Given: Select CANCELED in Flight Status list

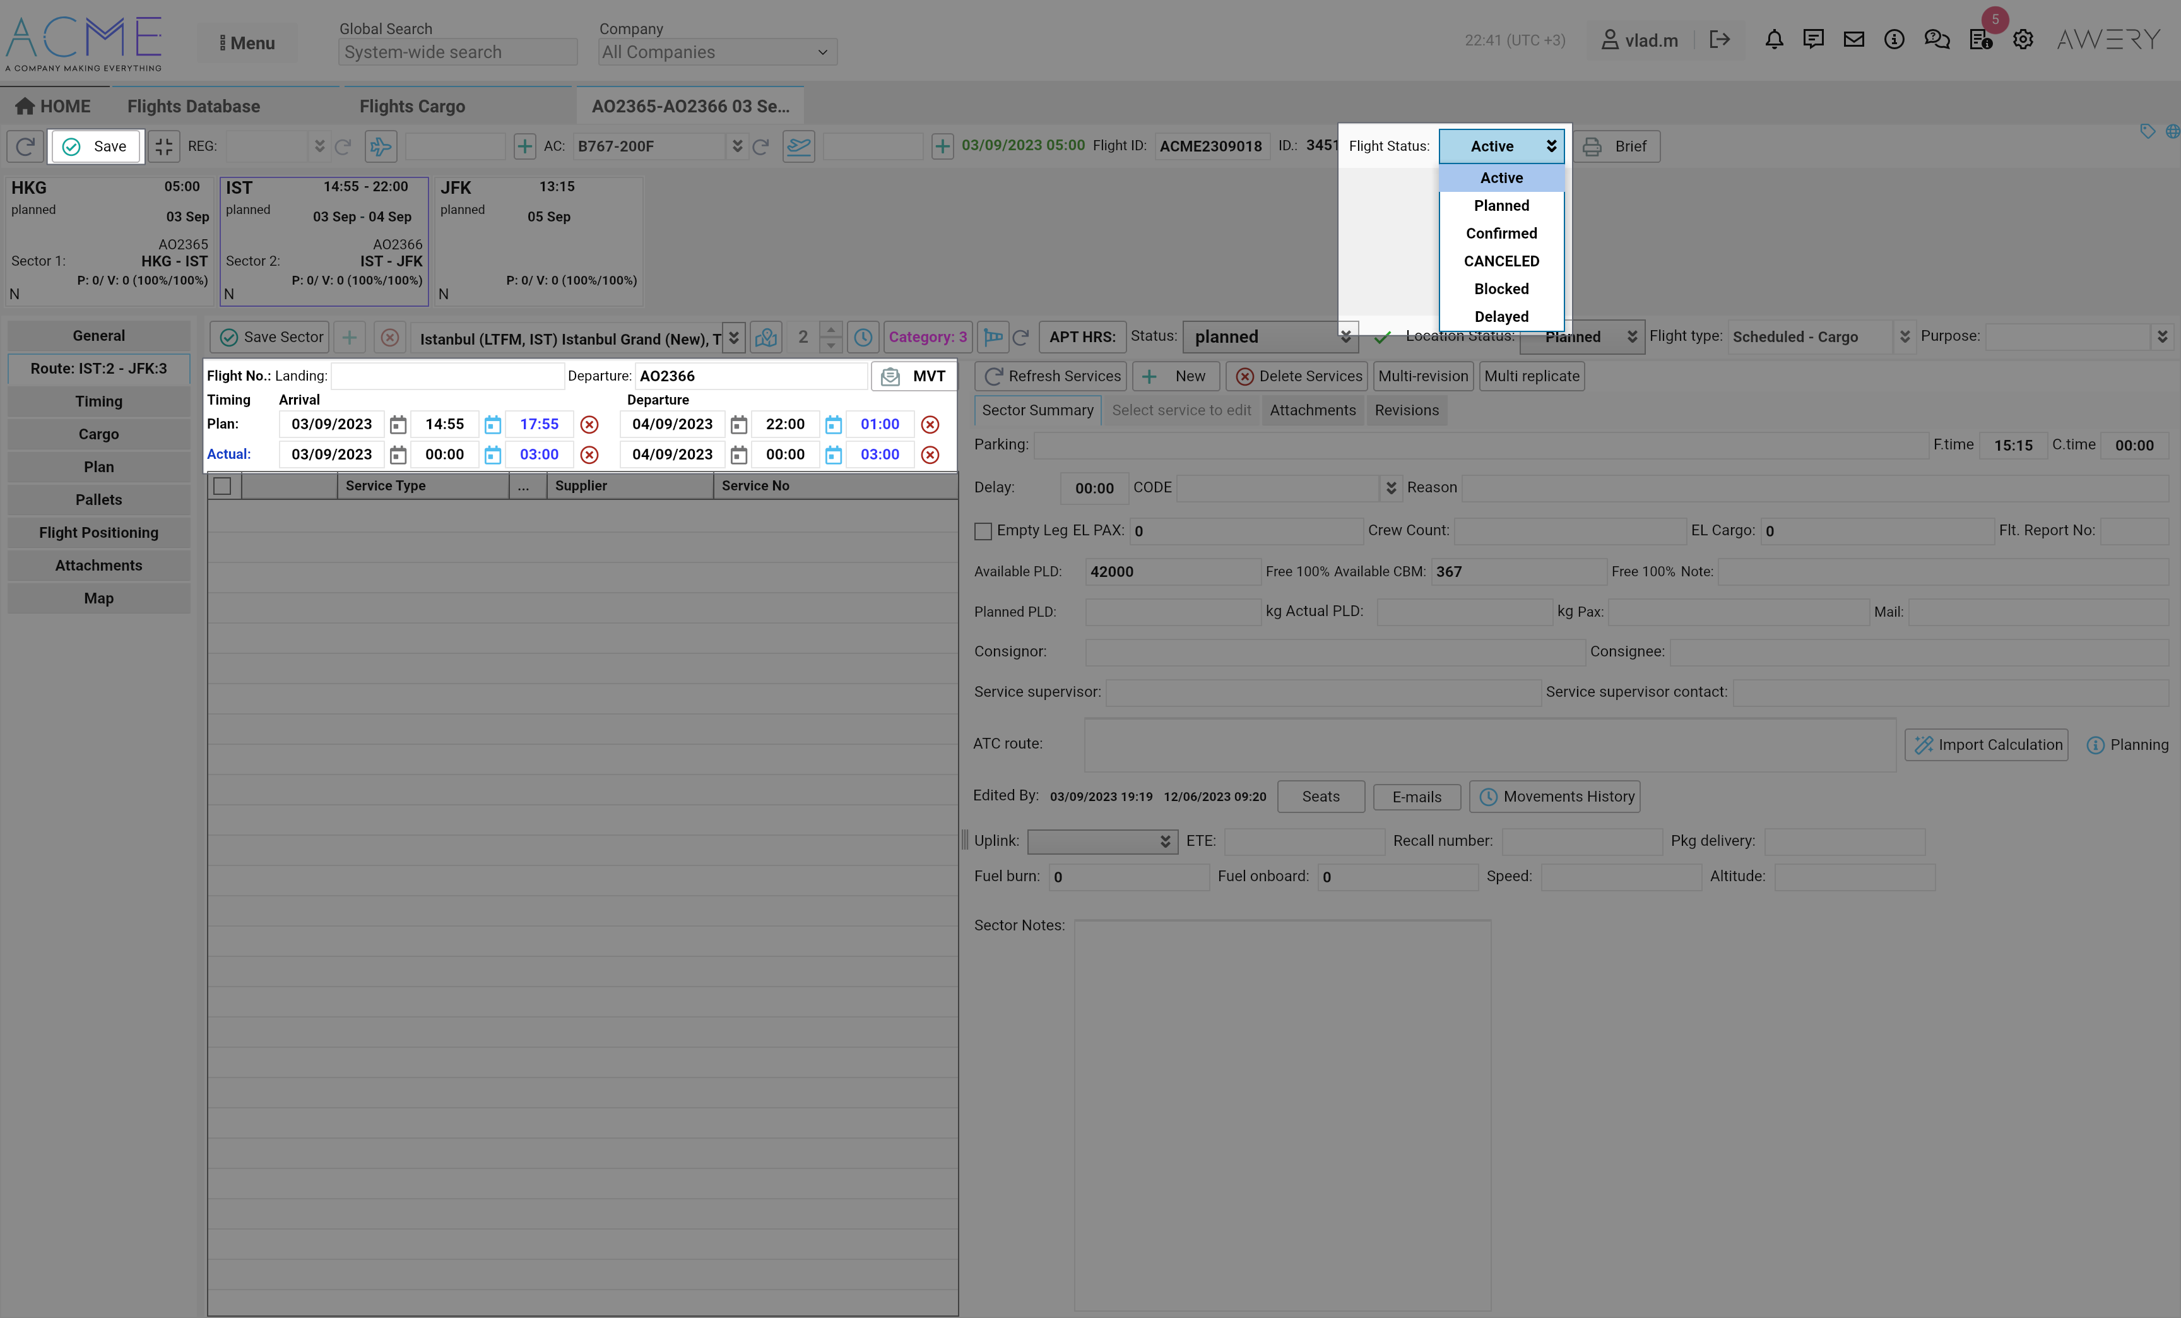Looking at the screenshot, I should [x=1501, y=261].
